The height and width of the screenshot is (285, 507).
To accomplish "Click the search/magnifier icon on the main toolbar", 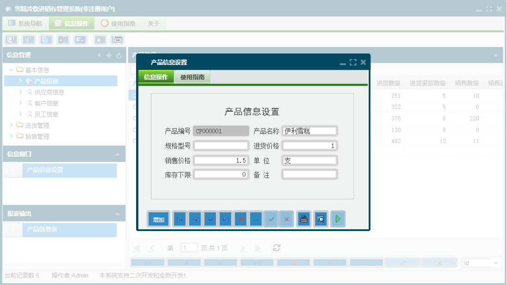I will tap(10, 40).
